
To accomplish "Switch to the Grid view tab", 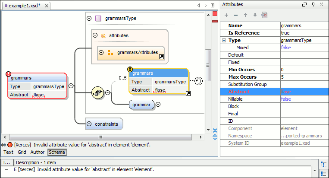I will coord(22,152).
